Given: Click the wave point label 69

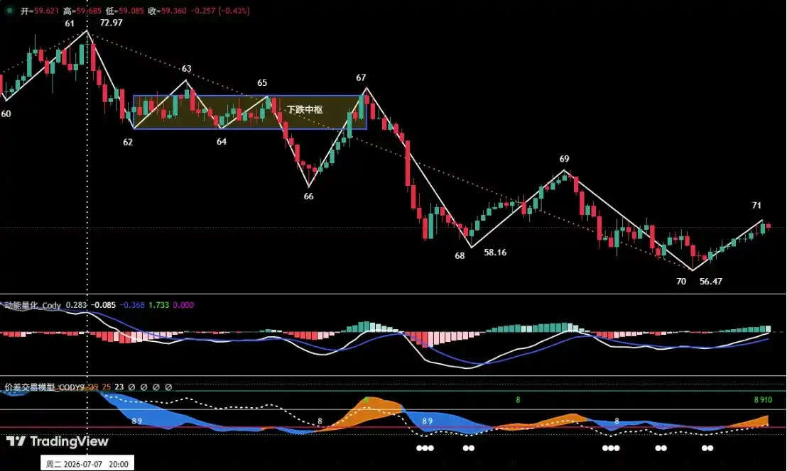Looking at the screenshot, I should [564, 159].
